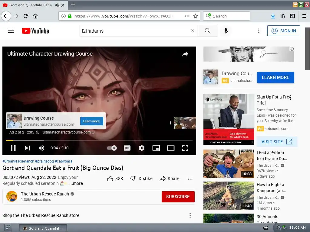This screenshot has height=232, width=310.
Task: Show site information icon in address bar
Action: [x=64, y=16]
